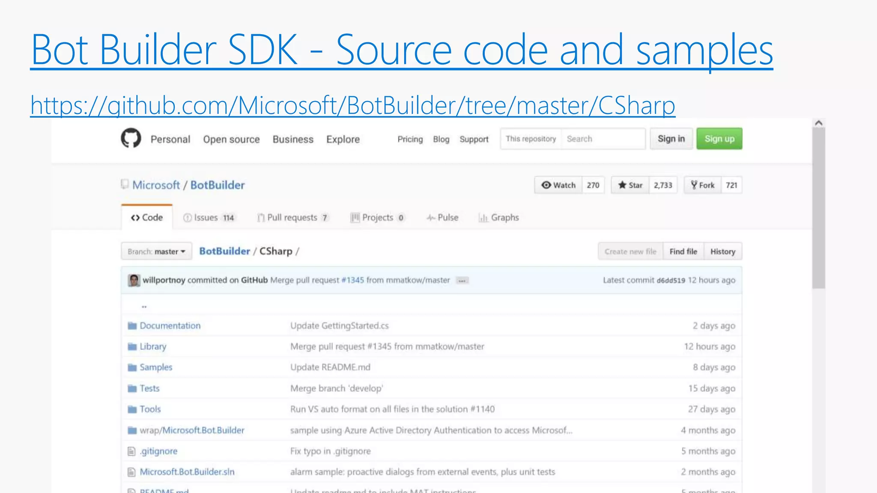Open pull request #1345 link in commit bar
This screenshot has height=493, width=877.
tap(352, 280)
